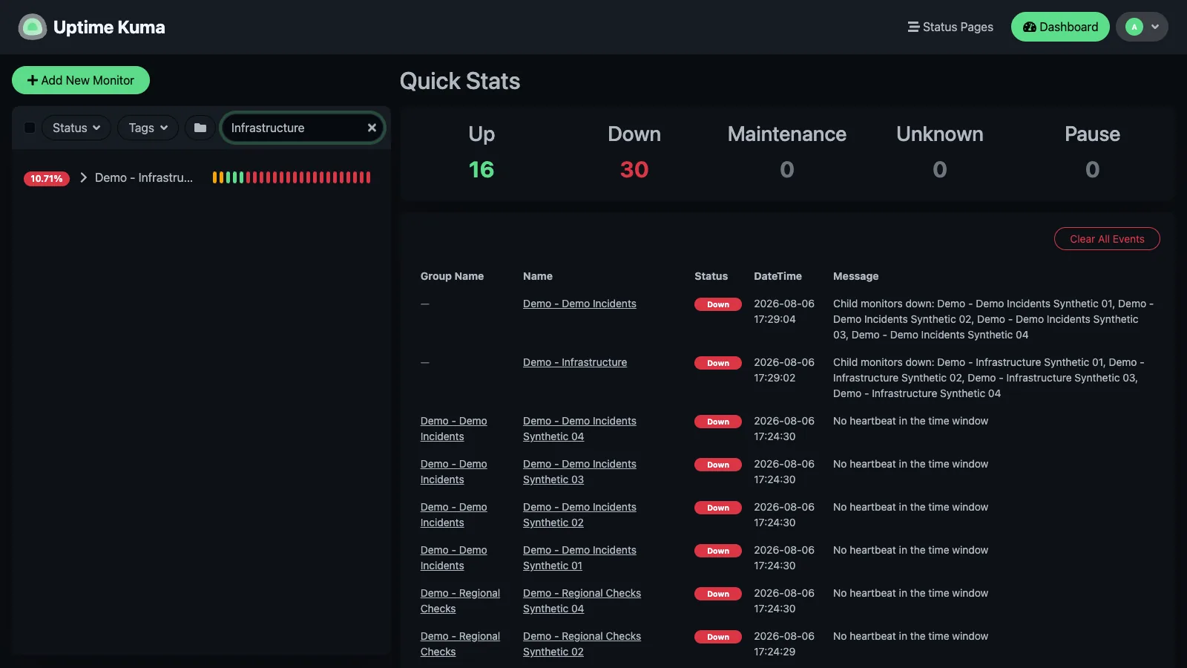Click the Uptime Kuma logo icon
Image resolution: width=1187 pixels, height=668 pixels.
[x=32, y=27]
